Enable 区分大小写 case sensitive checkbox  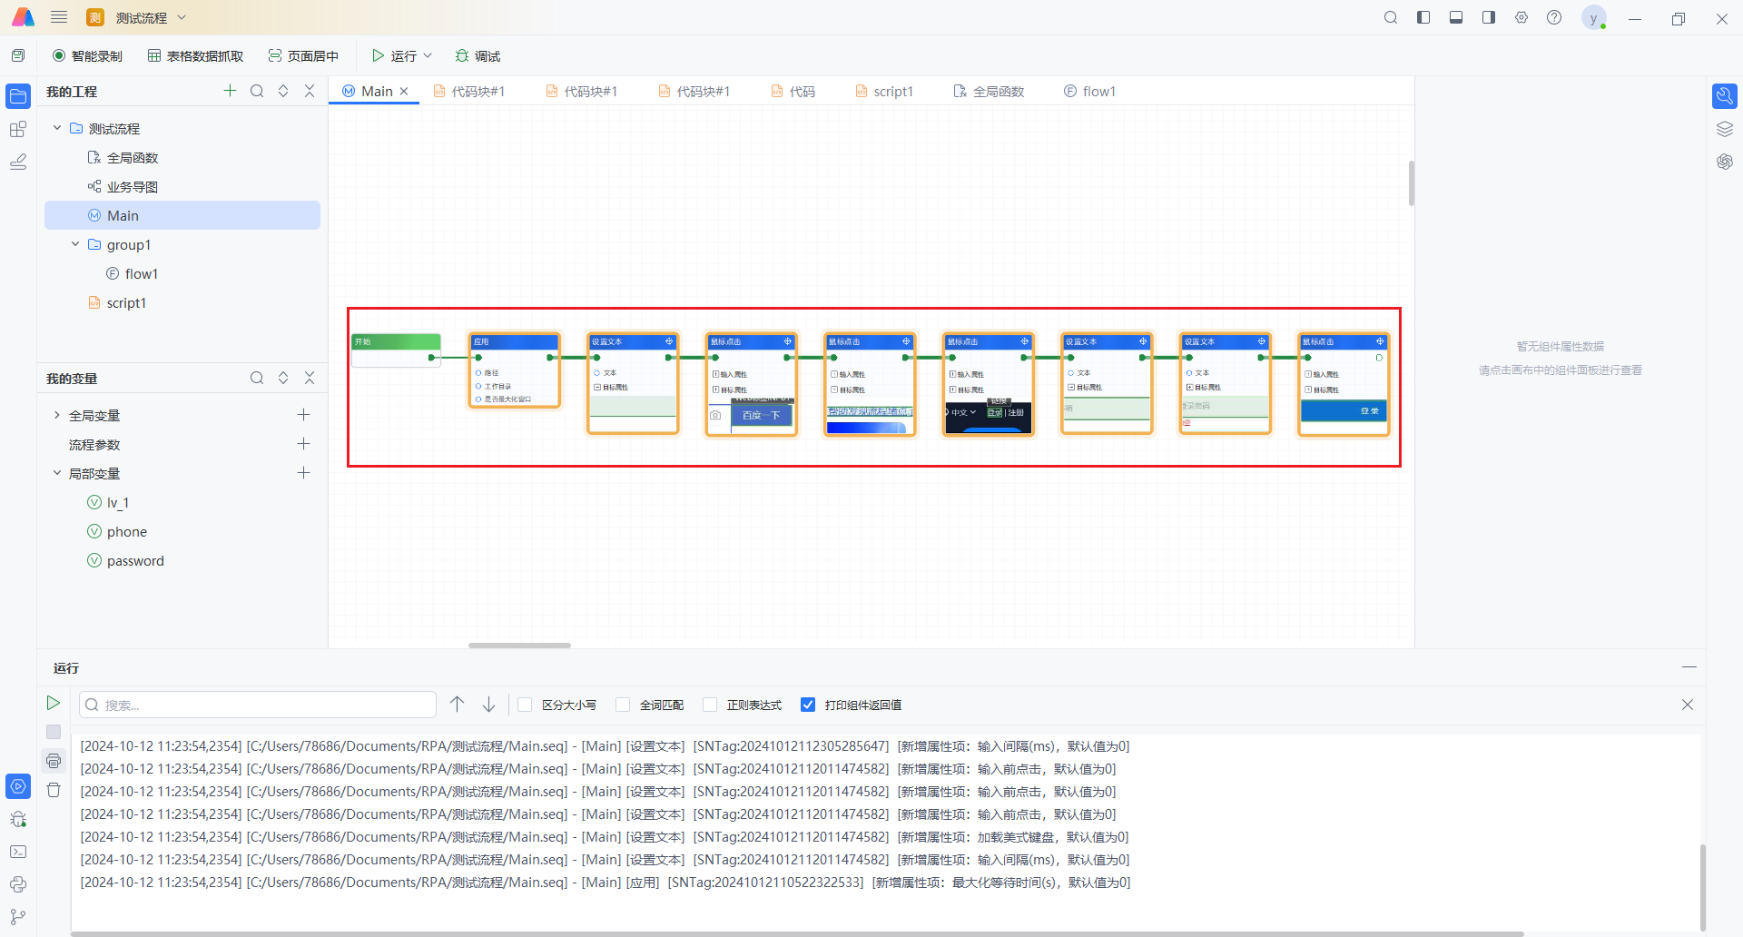525,705
